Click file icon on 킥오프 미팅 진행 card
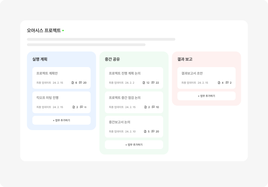 [x=74, y=107]
